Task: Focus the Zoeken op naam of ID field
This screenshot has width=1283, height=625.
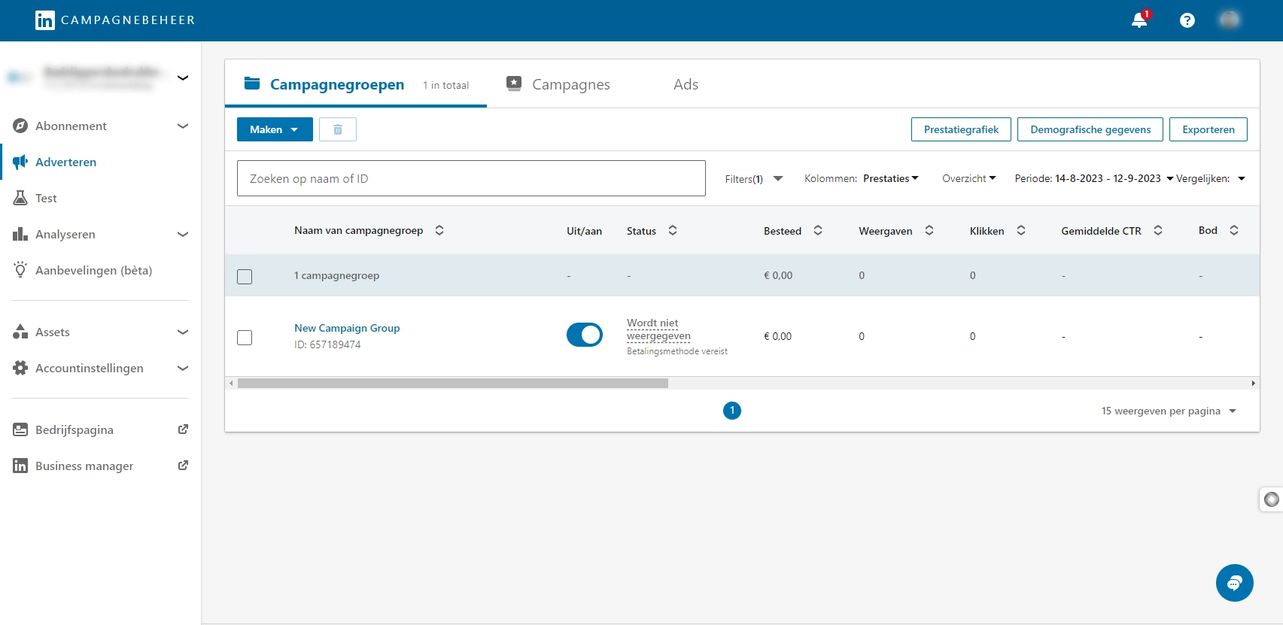Action: pyautogui.click(x=471, y=178)
